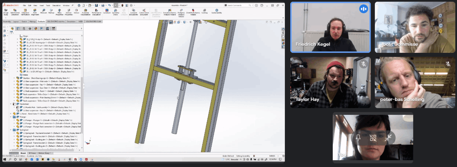Open the Sustainability tool
The width and height of the screenshot is (457, 167).
216,12
